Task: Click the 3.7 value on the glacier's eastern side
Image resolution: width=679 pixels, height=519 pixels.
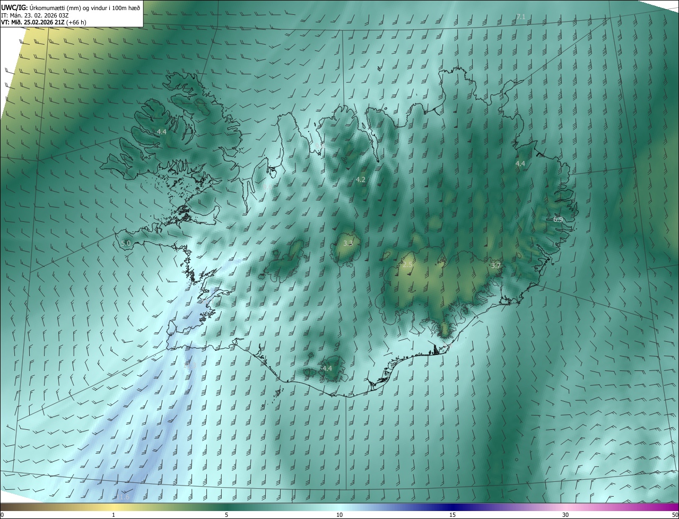Action: point(496,265)
